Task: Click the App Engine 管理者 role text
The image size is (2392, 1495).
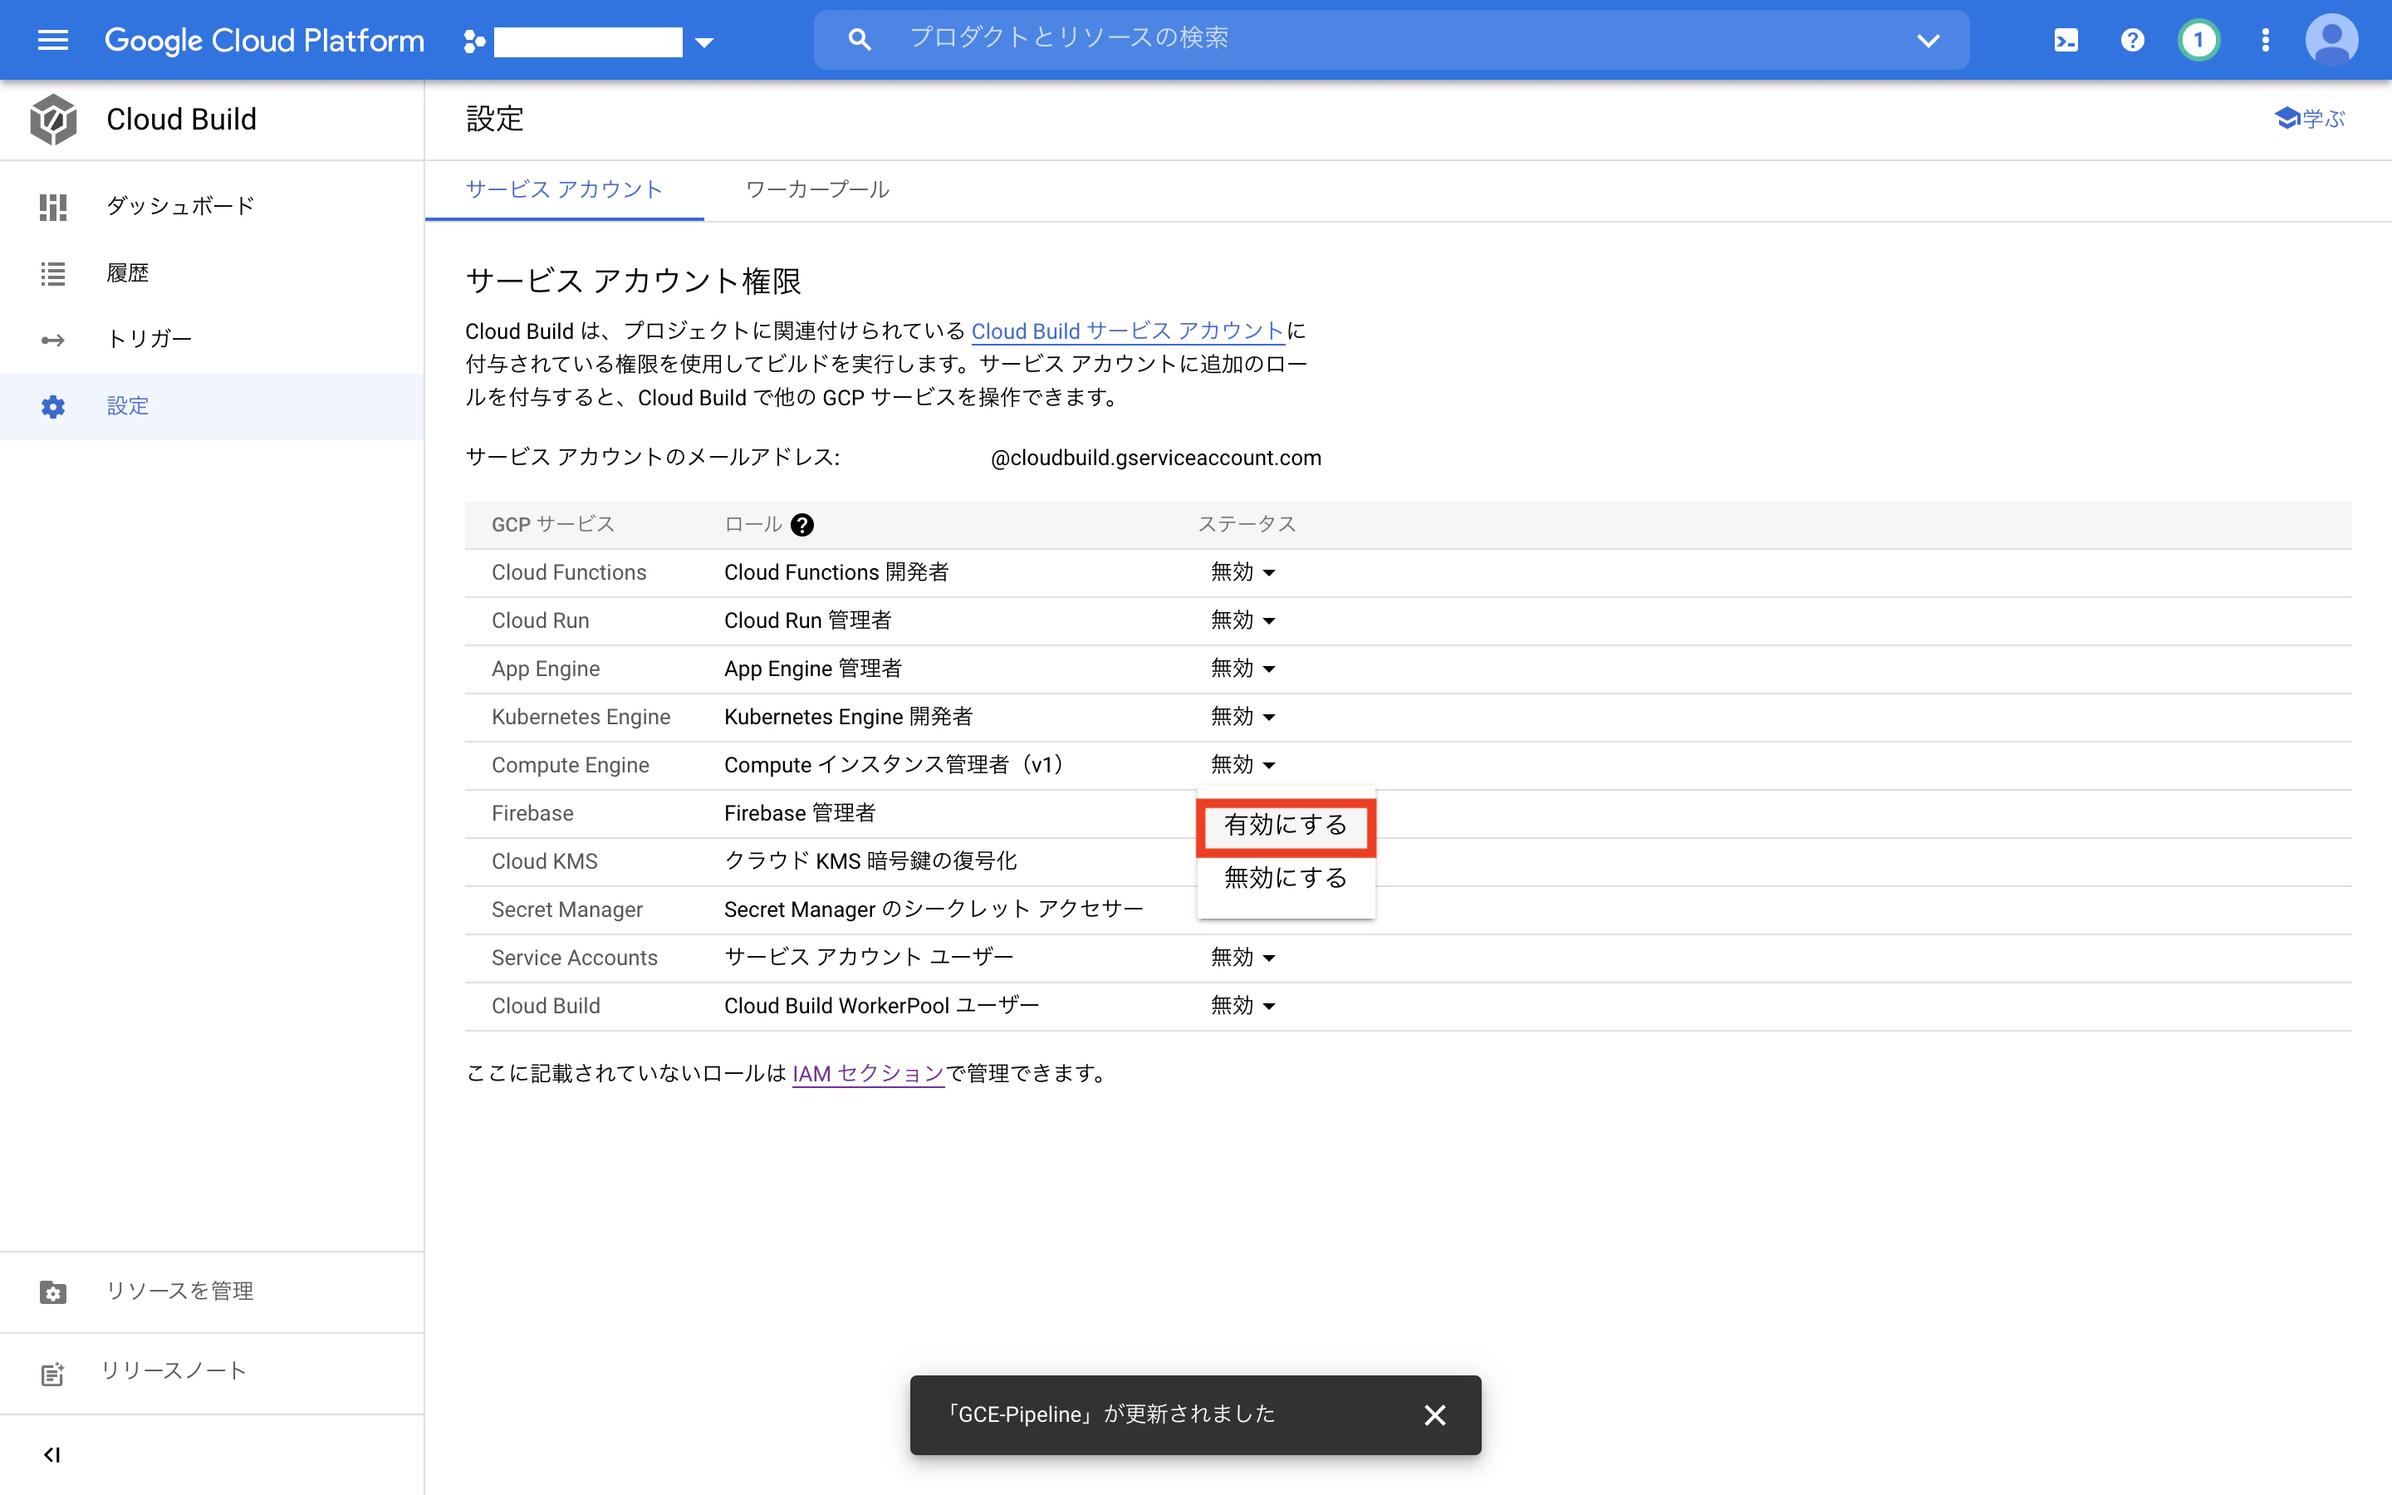Action: coord(812,669)
